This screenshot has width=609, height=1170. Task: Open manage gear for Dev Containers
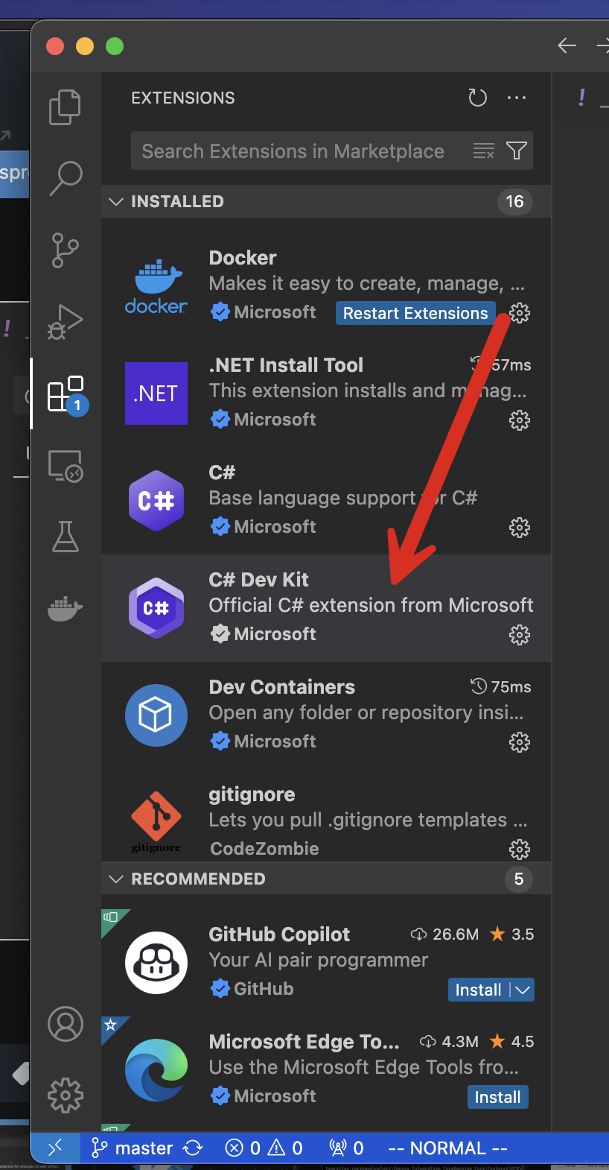[519, 742]
